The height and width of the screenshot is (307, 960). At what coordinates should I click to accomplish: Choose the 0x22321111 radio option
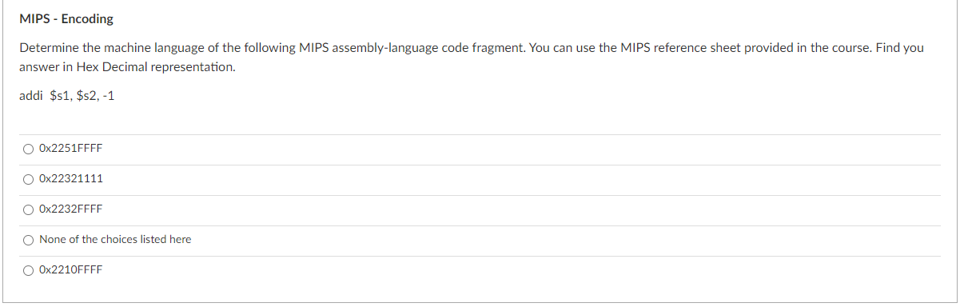coord(29,179)
